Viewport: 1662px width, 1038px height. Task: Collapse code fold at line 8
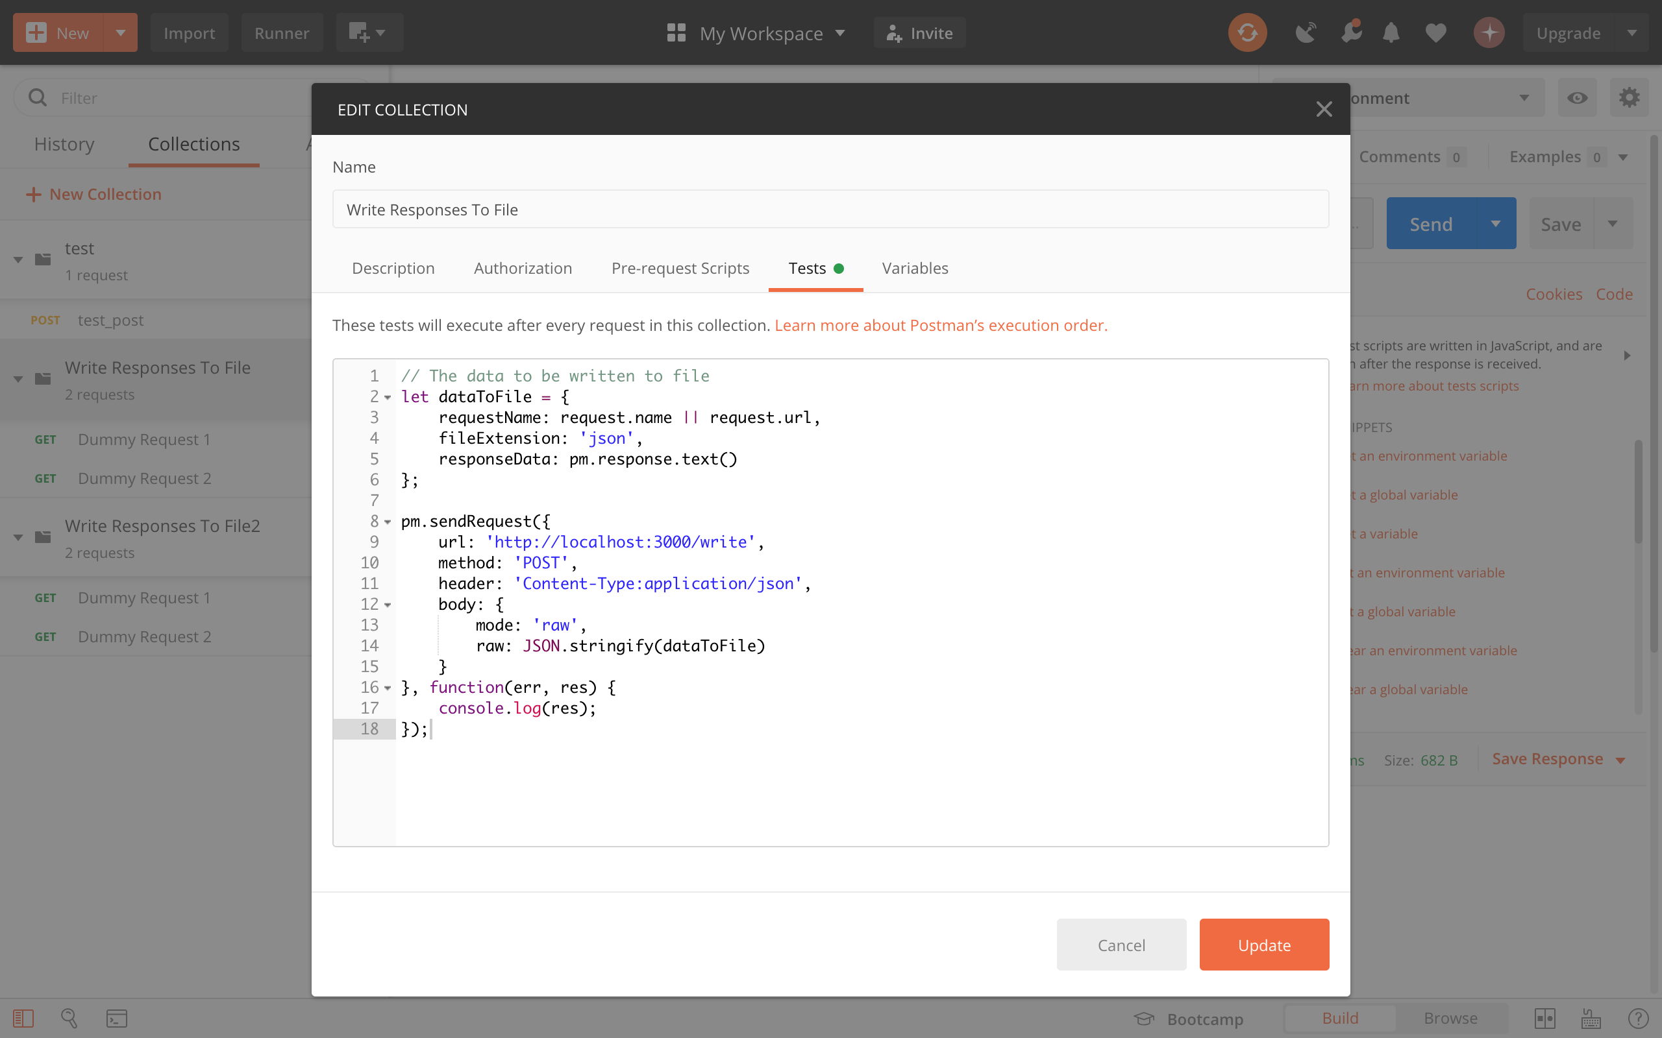coord(388,522)
